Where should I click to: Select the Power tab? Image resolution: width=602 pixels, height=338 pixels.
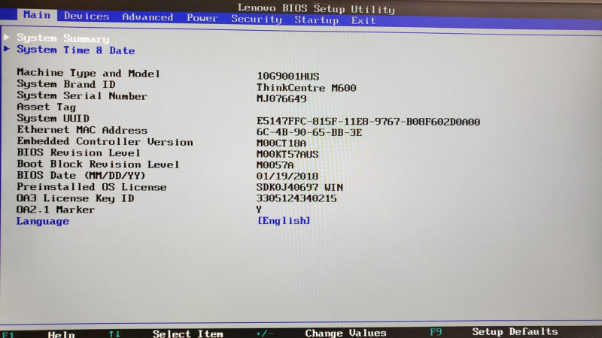coord(202,18)
